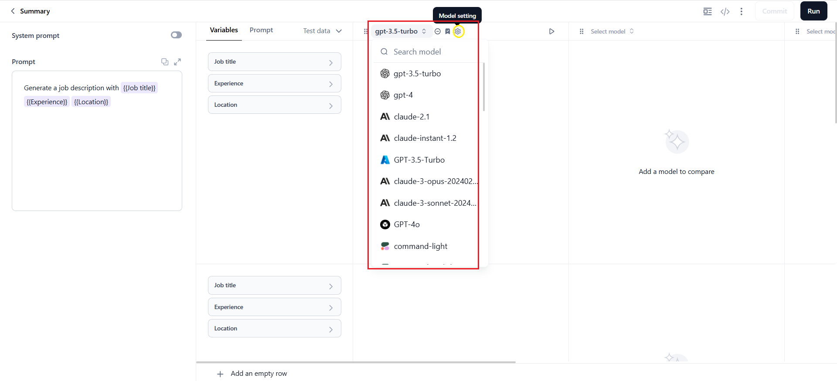Go back using the Summary back arrow

point(13,11)
